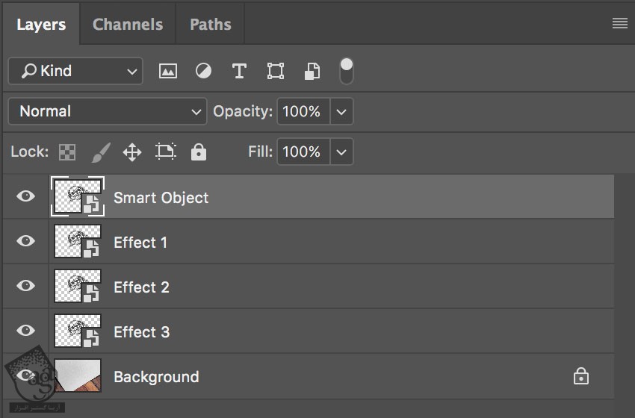Turn off layer filtering switch
Screen dimensions: 635x418
tap(346, 71)
